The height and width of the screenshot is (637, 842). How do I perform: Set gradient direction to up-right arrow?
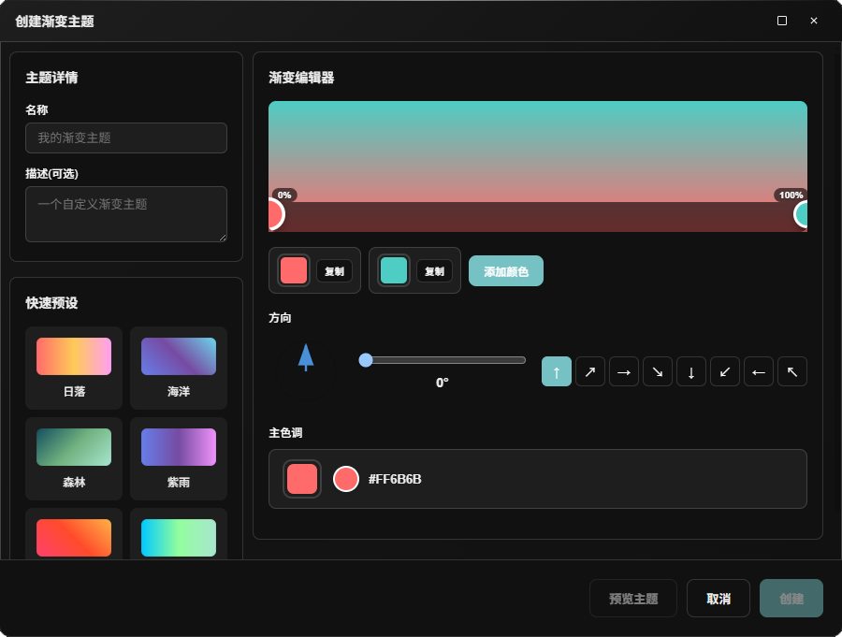(x=590, y=371)
